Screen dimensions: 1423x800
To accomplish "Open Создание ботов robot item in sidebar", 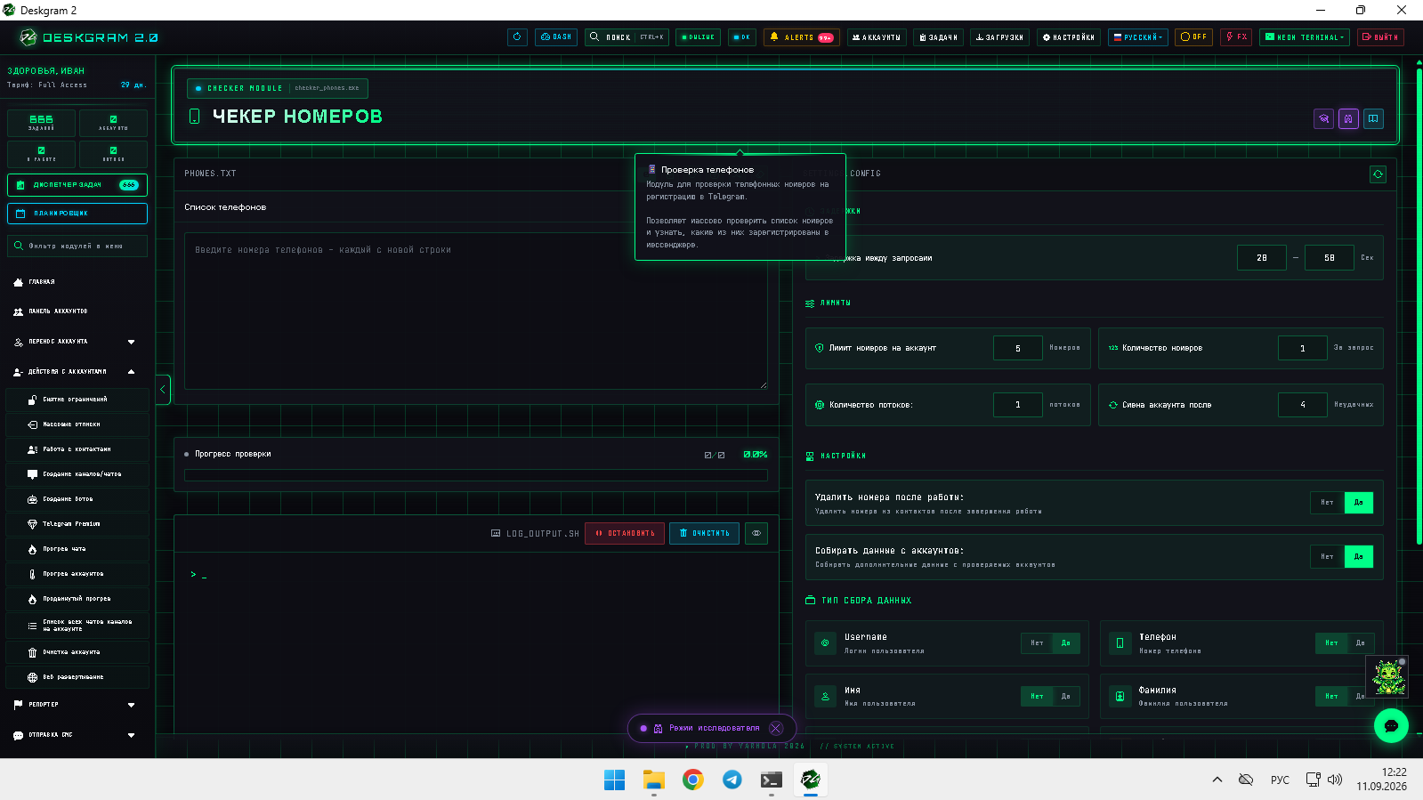I will [77, 499].
